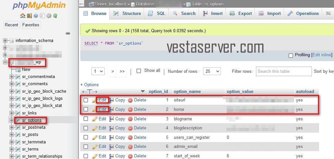Click the information_schema database icon
This screenshot has width=334, height=159.
pos(12,41)
